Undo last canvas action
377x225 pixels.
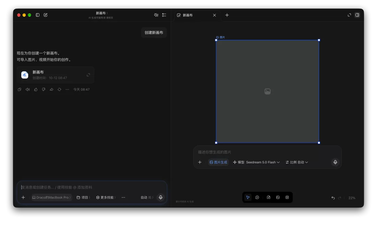coord(333,198)
